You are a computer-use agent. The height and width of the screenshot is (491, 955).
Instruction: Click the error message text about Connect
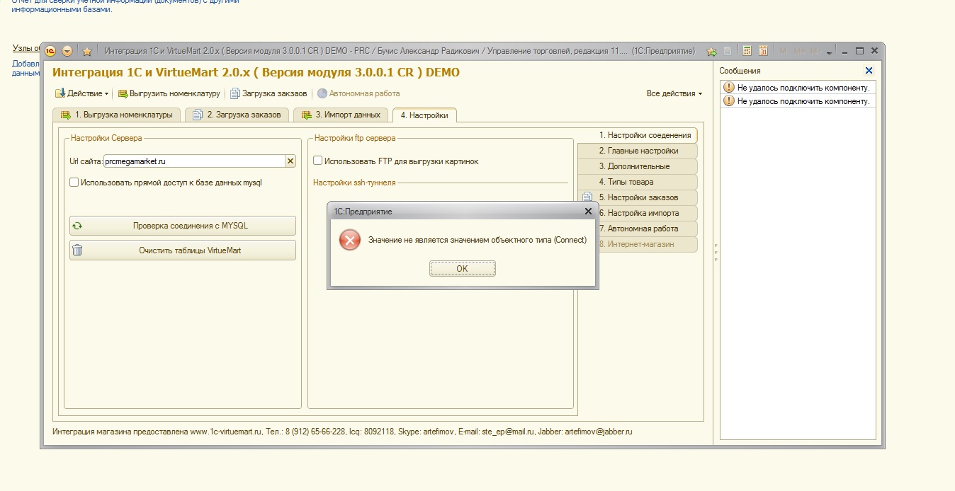click(477, 240)
